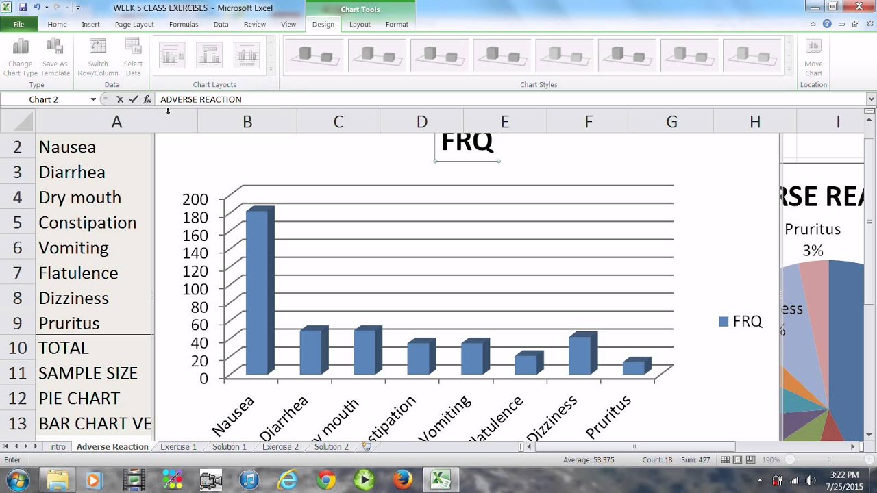877x493 pixels.
Task: Apply the third chart layout thumbnail
Action: tap(247, 55)
